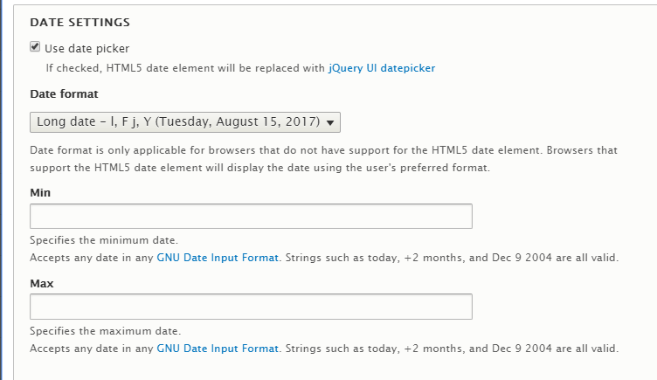The image size is (657, 380).
Task: Click the DATE SETTINGS section heading
Action: pyautogui.click(x=80, y=21)
